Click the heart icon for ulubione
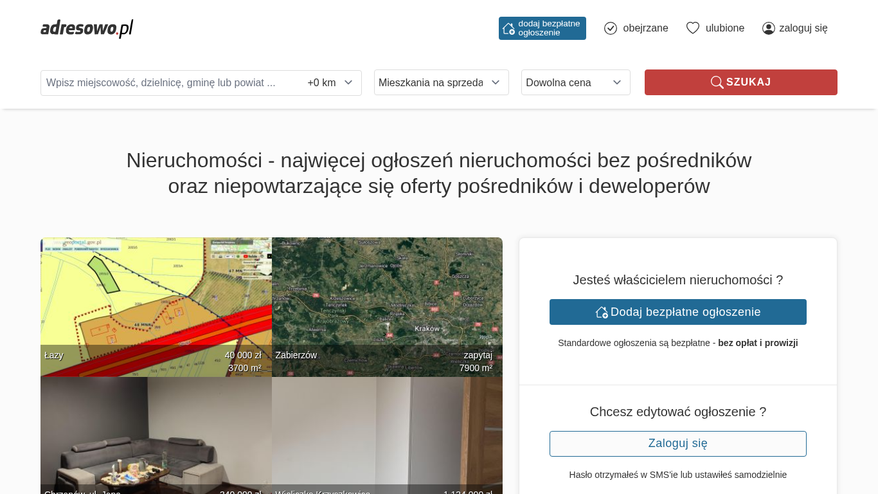The width and height of the screenshot is (878, 494). pyautogui.click(x=692, y=28)
